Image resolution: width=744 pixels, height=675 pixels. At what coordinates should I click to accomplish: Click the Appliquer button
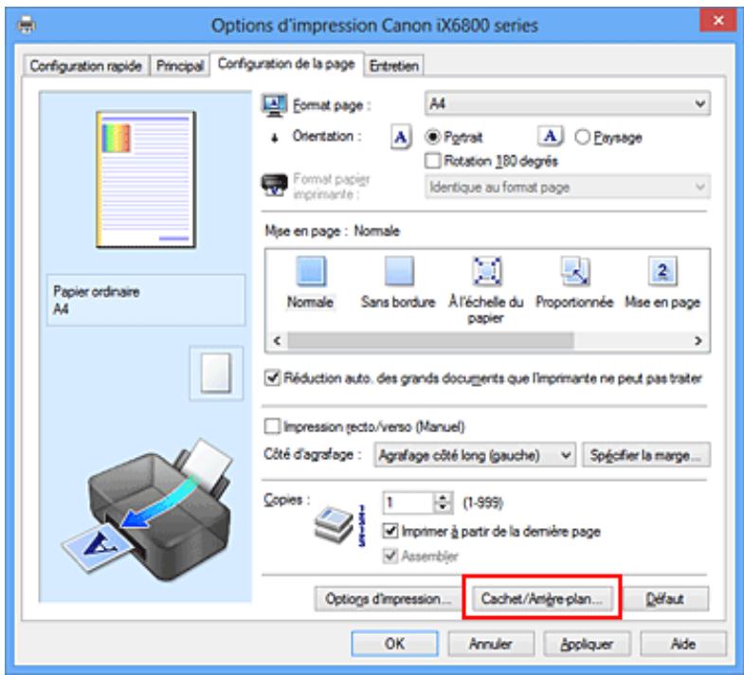click(x=587, y=644)
